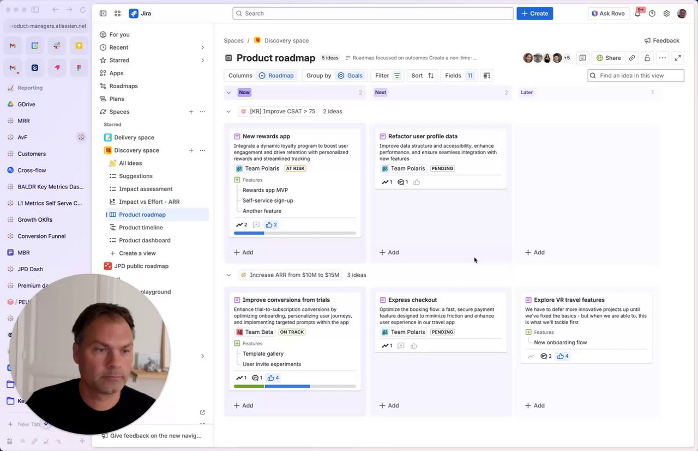Collapse the Increase ARR goal group
The height and width of the screenshot is (451, 698).
point(228,275)
